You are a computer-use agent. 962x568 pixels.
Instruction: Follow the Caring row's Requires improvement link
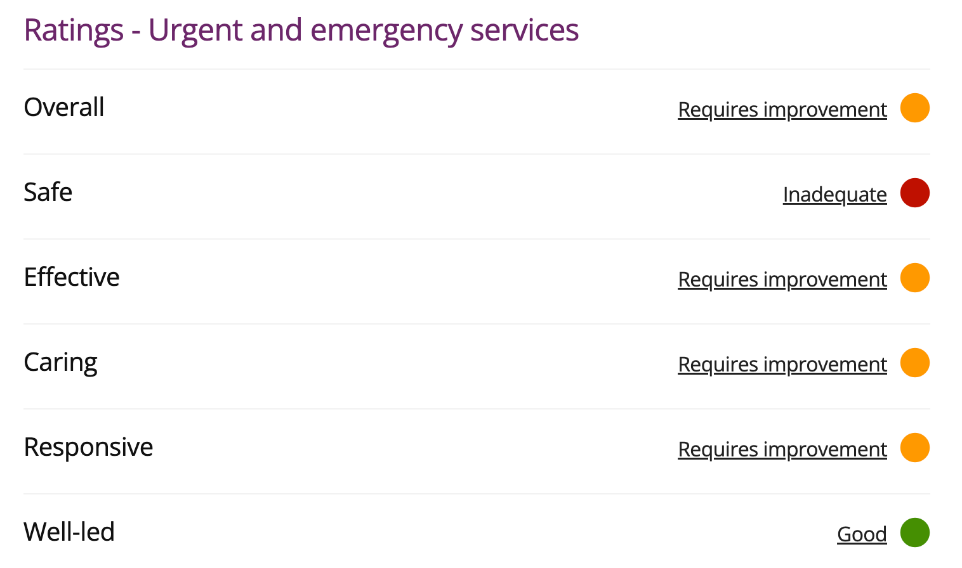click(782, 365)
